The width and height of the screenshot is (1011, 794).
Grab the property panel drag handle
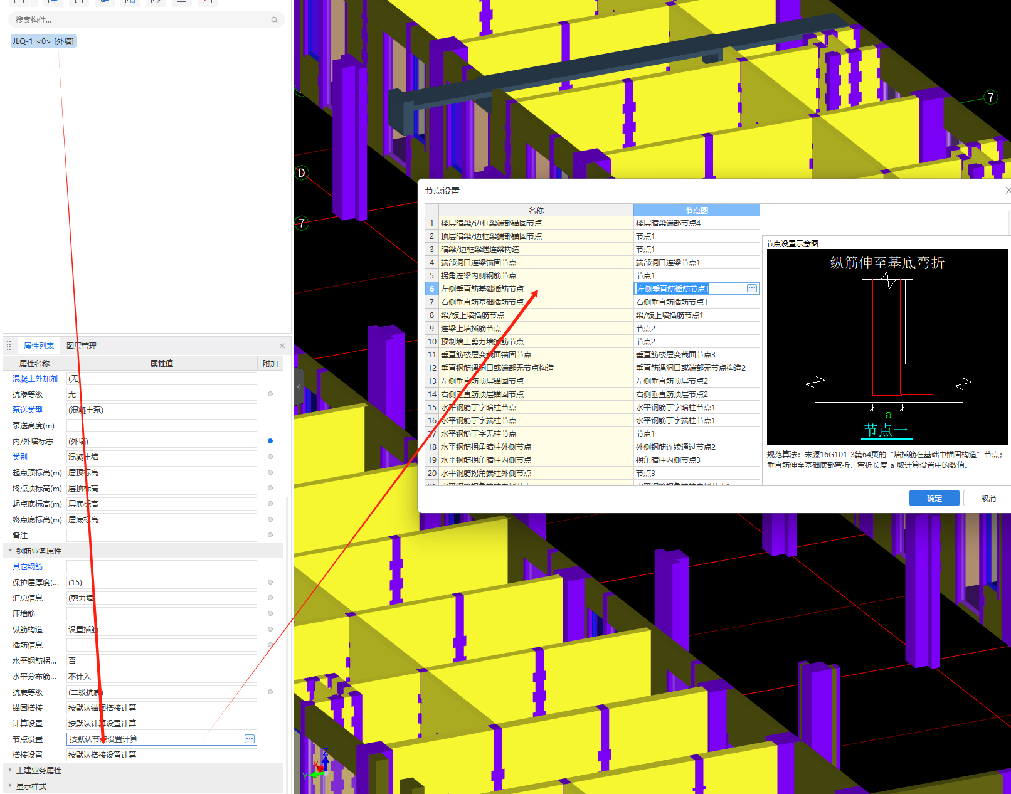click(x=9, y=346)
